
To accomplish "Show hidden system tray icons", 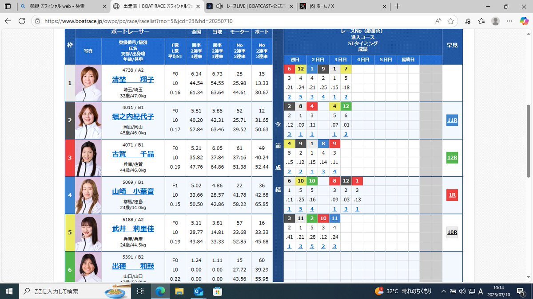I will click(x=443, y=291).
